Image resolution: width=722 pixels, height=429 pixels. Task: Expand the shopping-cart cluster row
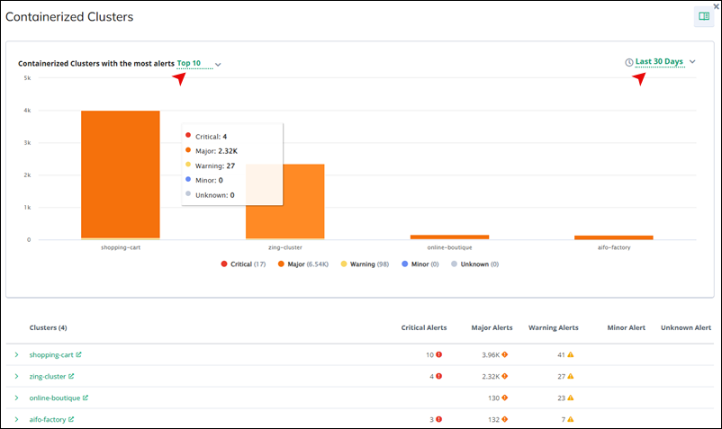click(15, 355)
